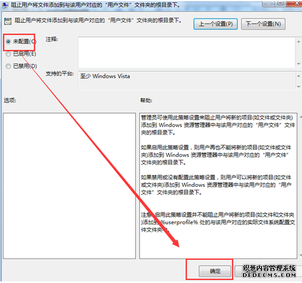
Task: Click inside the 注释 comment text box
Action: 187,52
